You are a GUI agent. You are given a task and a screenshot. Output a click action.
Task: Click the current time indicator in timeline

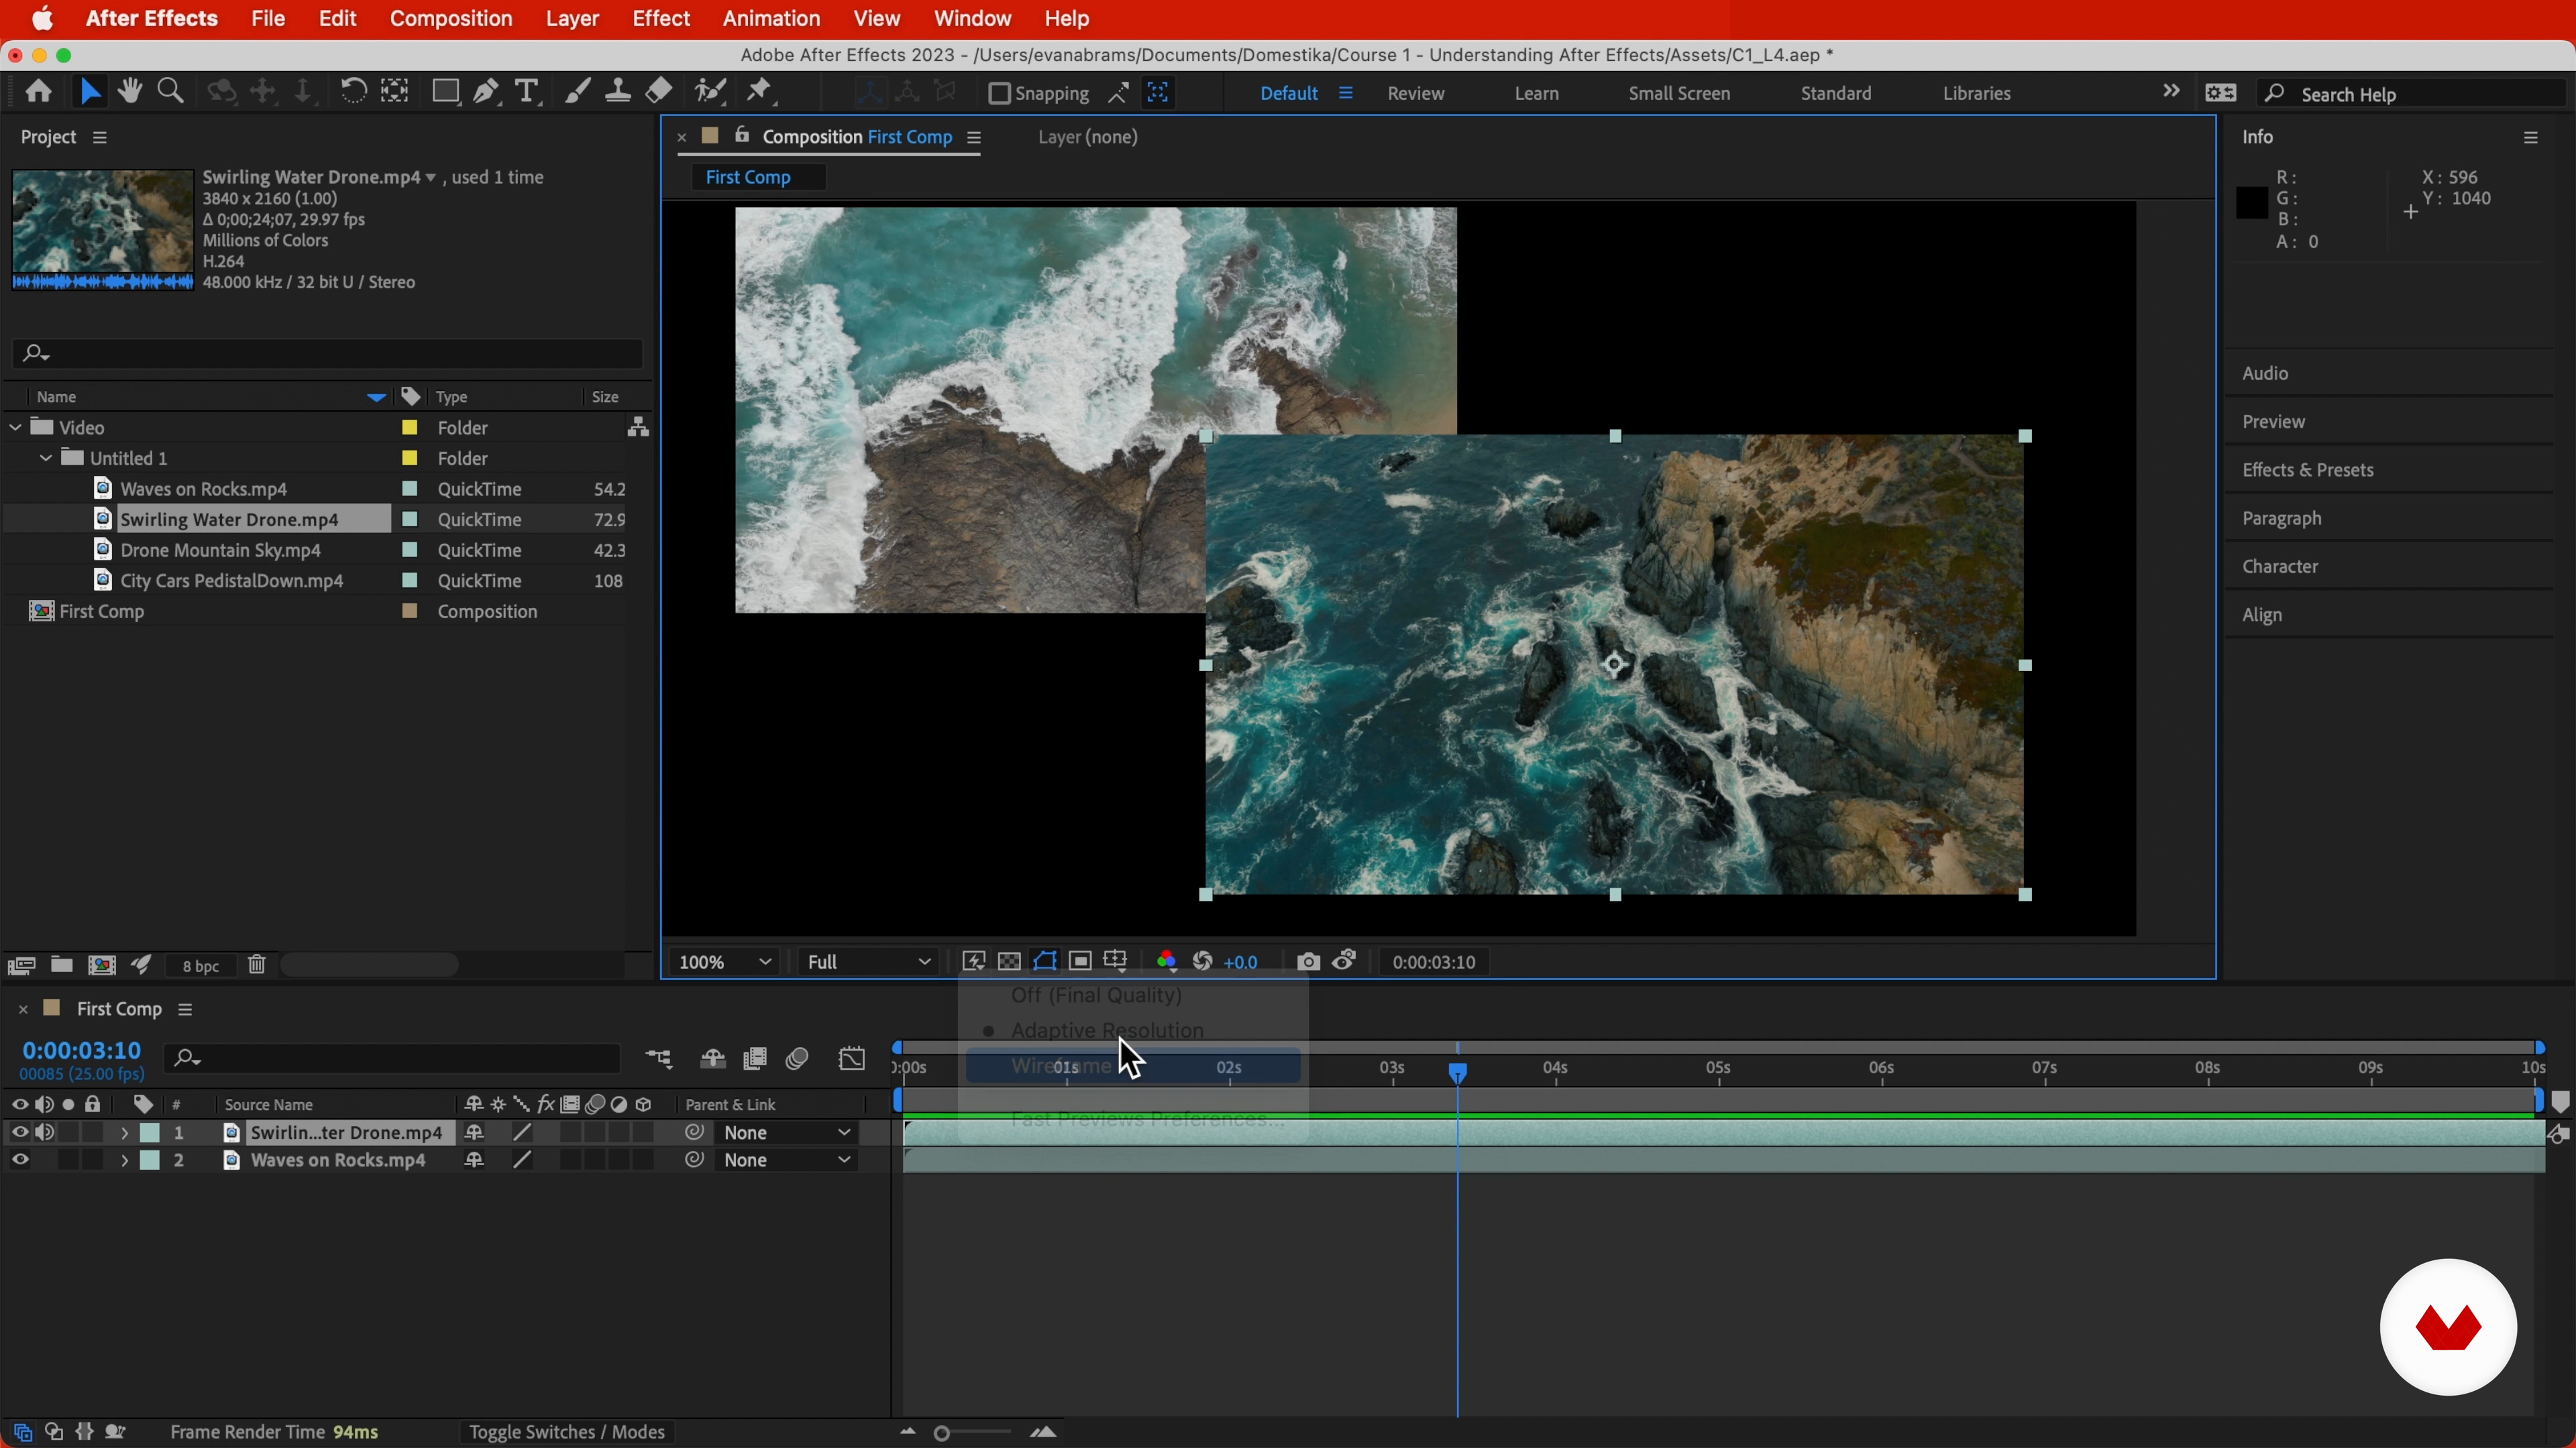pos(1458,1073)
